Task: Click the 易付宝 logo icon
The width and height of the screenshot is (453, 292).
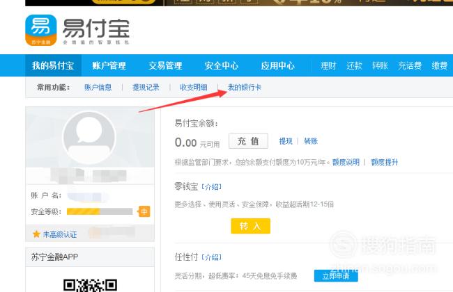Action: pyautogui.click(x=41, y=30)
